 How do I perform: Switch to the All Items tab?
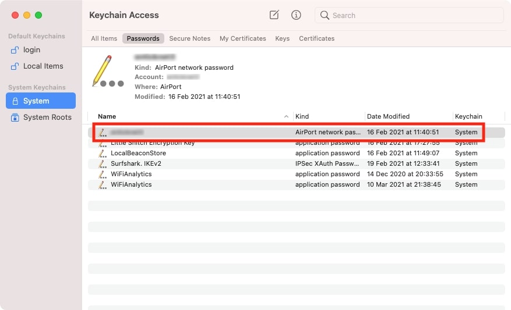[104, 38]
